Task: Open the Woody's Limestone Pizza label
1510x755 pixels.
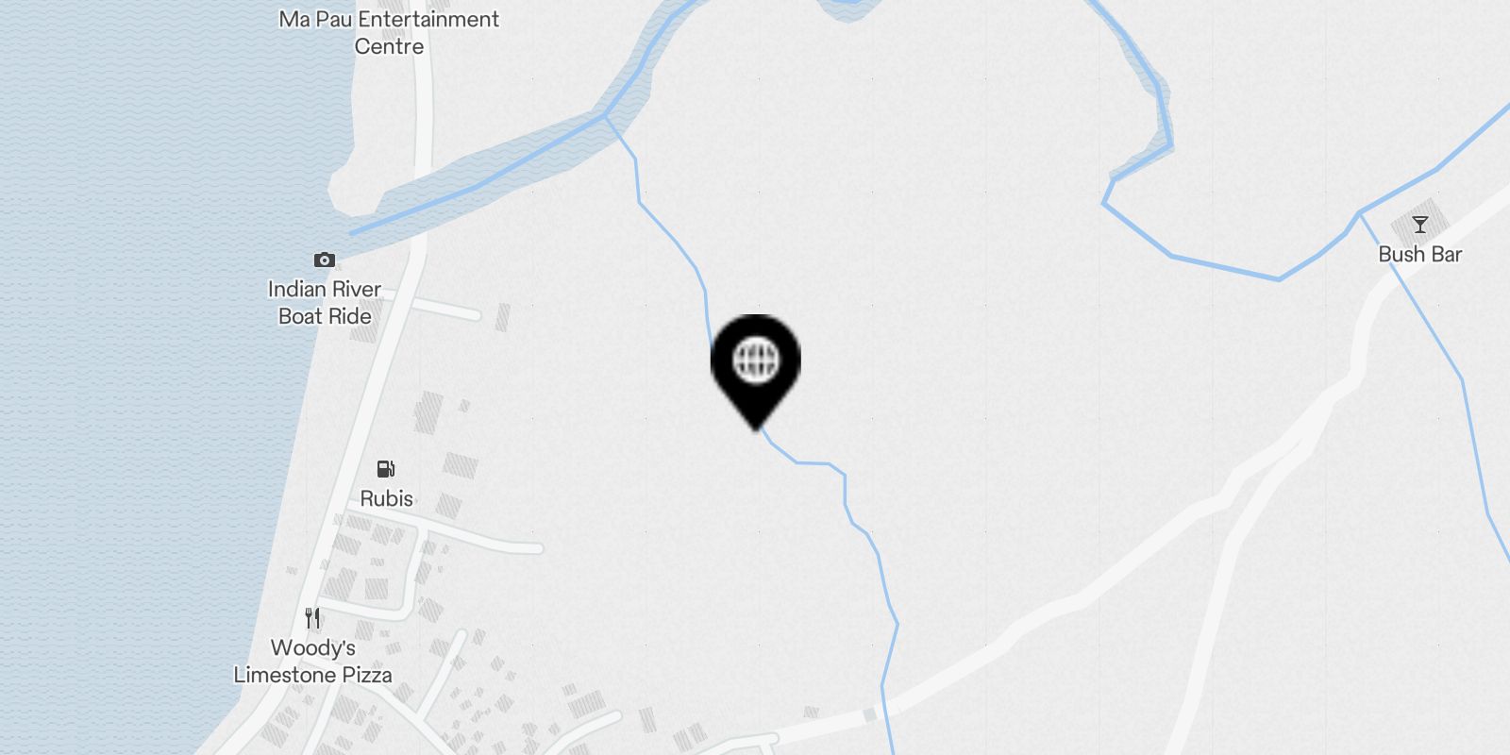Action: (x=312, y=662)
